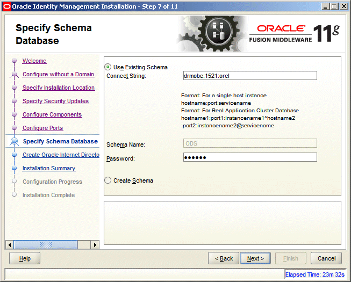Viewport: 351px width, 282px height.
Task: Close the installer window
Action: pyautogui.click(x=343, y=6)
